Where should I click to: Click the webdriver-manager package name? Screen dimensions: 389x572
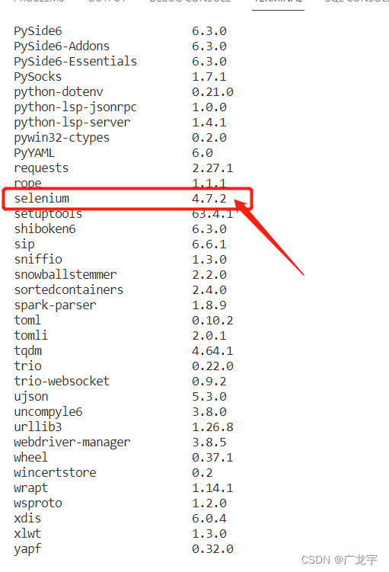tap(72, 443)
